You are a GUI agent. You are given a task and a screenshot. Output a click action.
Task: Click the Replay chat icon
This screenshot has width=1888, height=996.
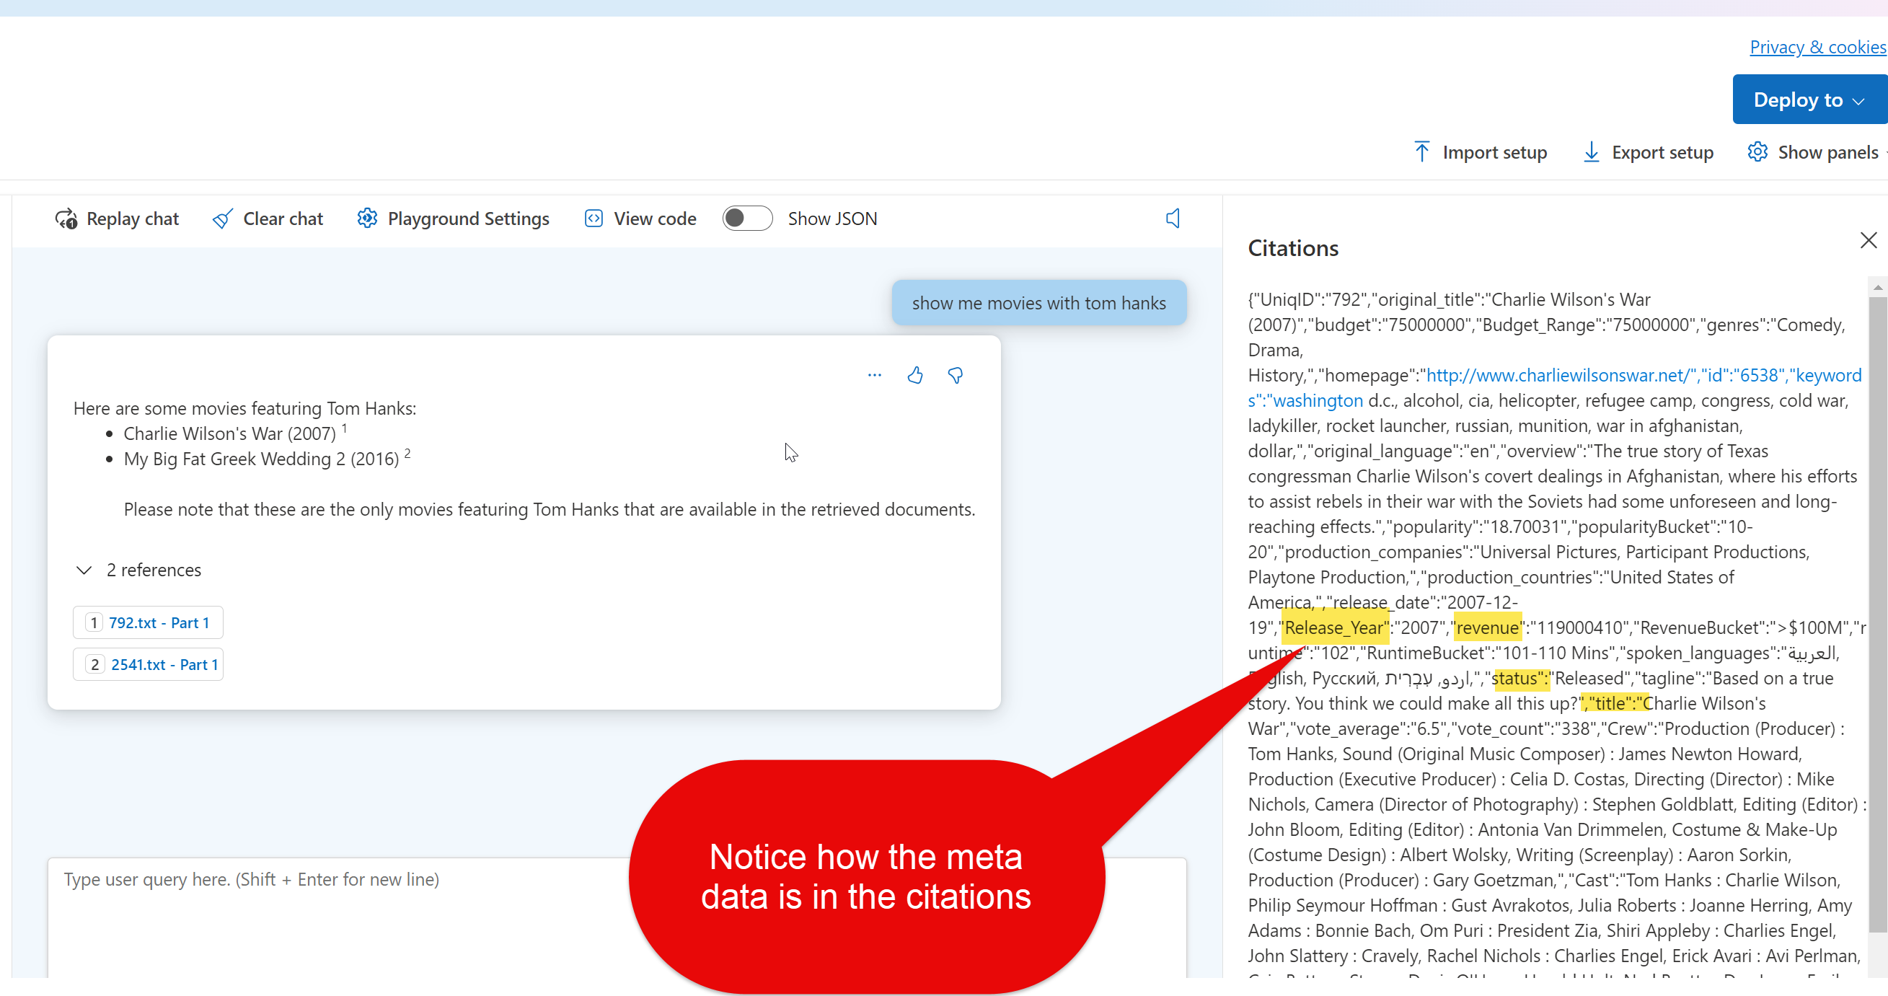(x=66, y=219)
